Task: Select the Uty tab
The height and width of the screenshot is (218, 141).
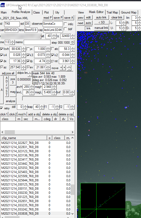Action: click(x=57, y=12)
